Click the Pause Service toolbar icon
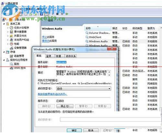Viewport: 162px width, 133px height. click(x=62, y=14)
